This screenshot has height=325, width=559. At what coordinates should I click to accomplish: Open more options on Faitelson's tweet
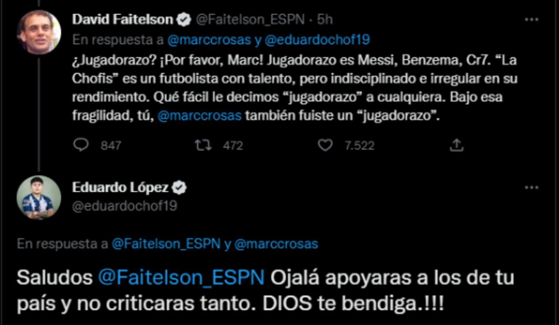click(x=532, y=20)
